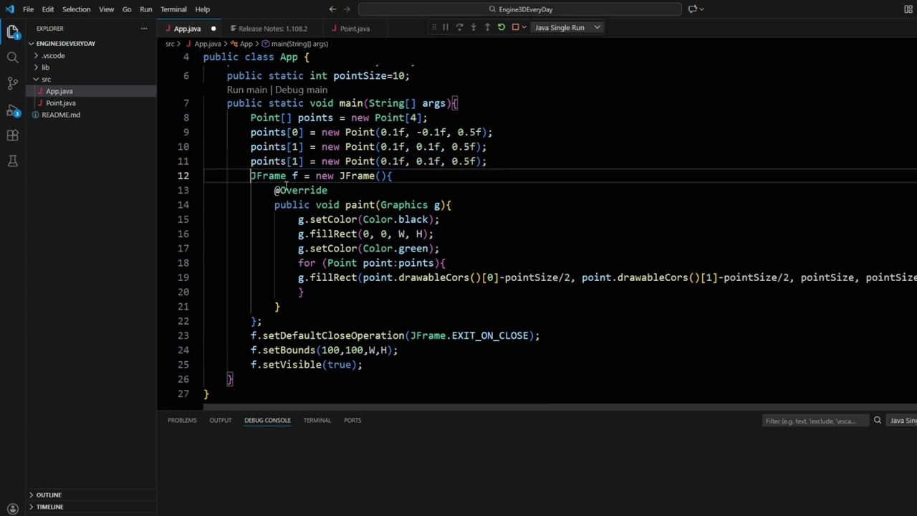The width and height of the screenshot is (917, 516).
Task: Show the PORTS panel tab
Action: [x=352, y=421]
